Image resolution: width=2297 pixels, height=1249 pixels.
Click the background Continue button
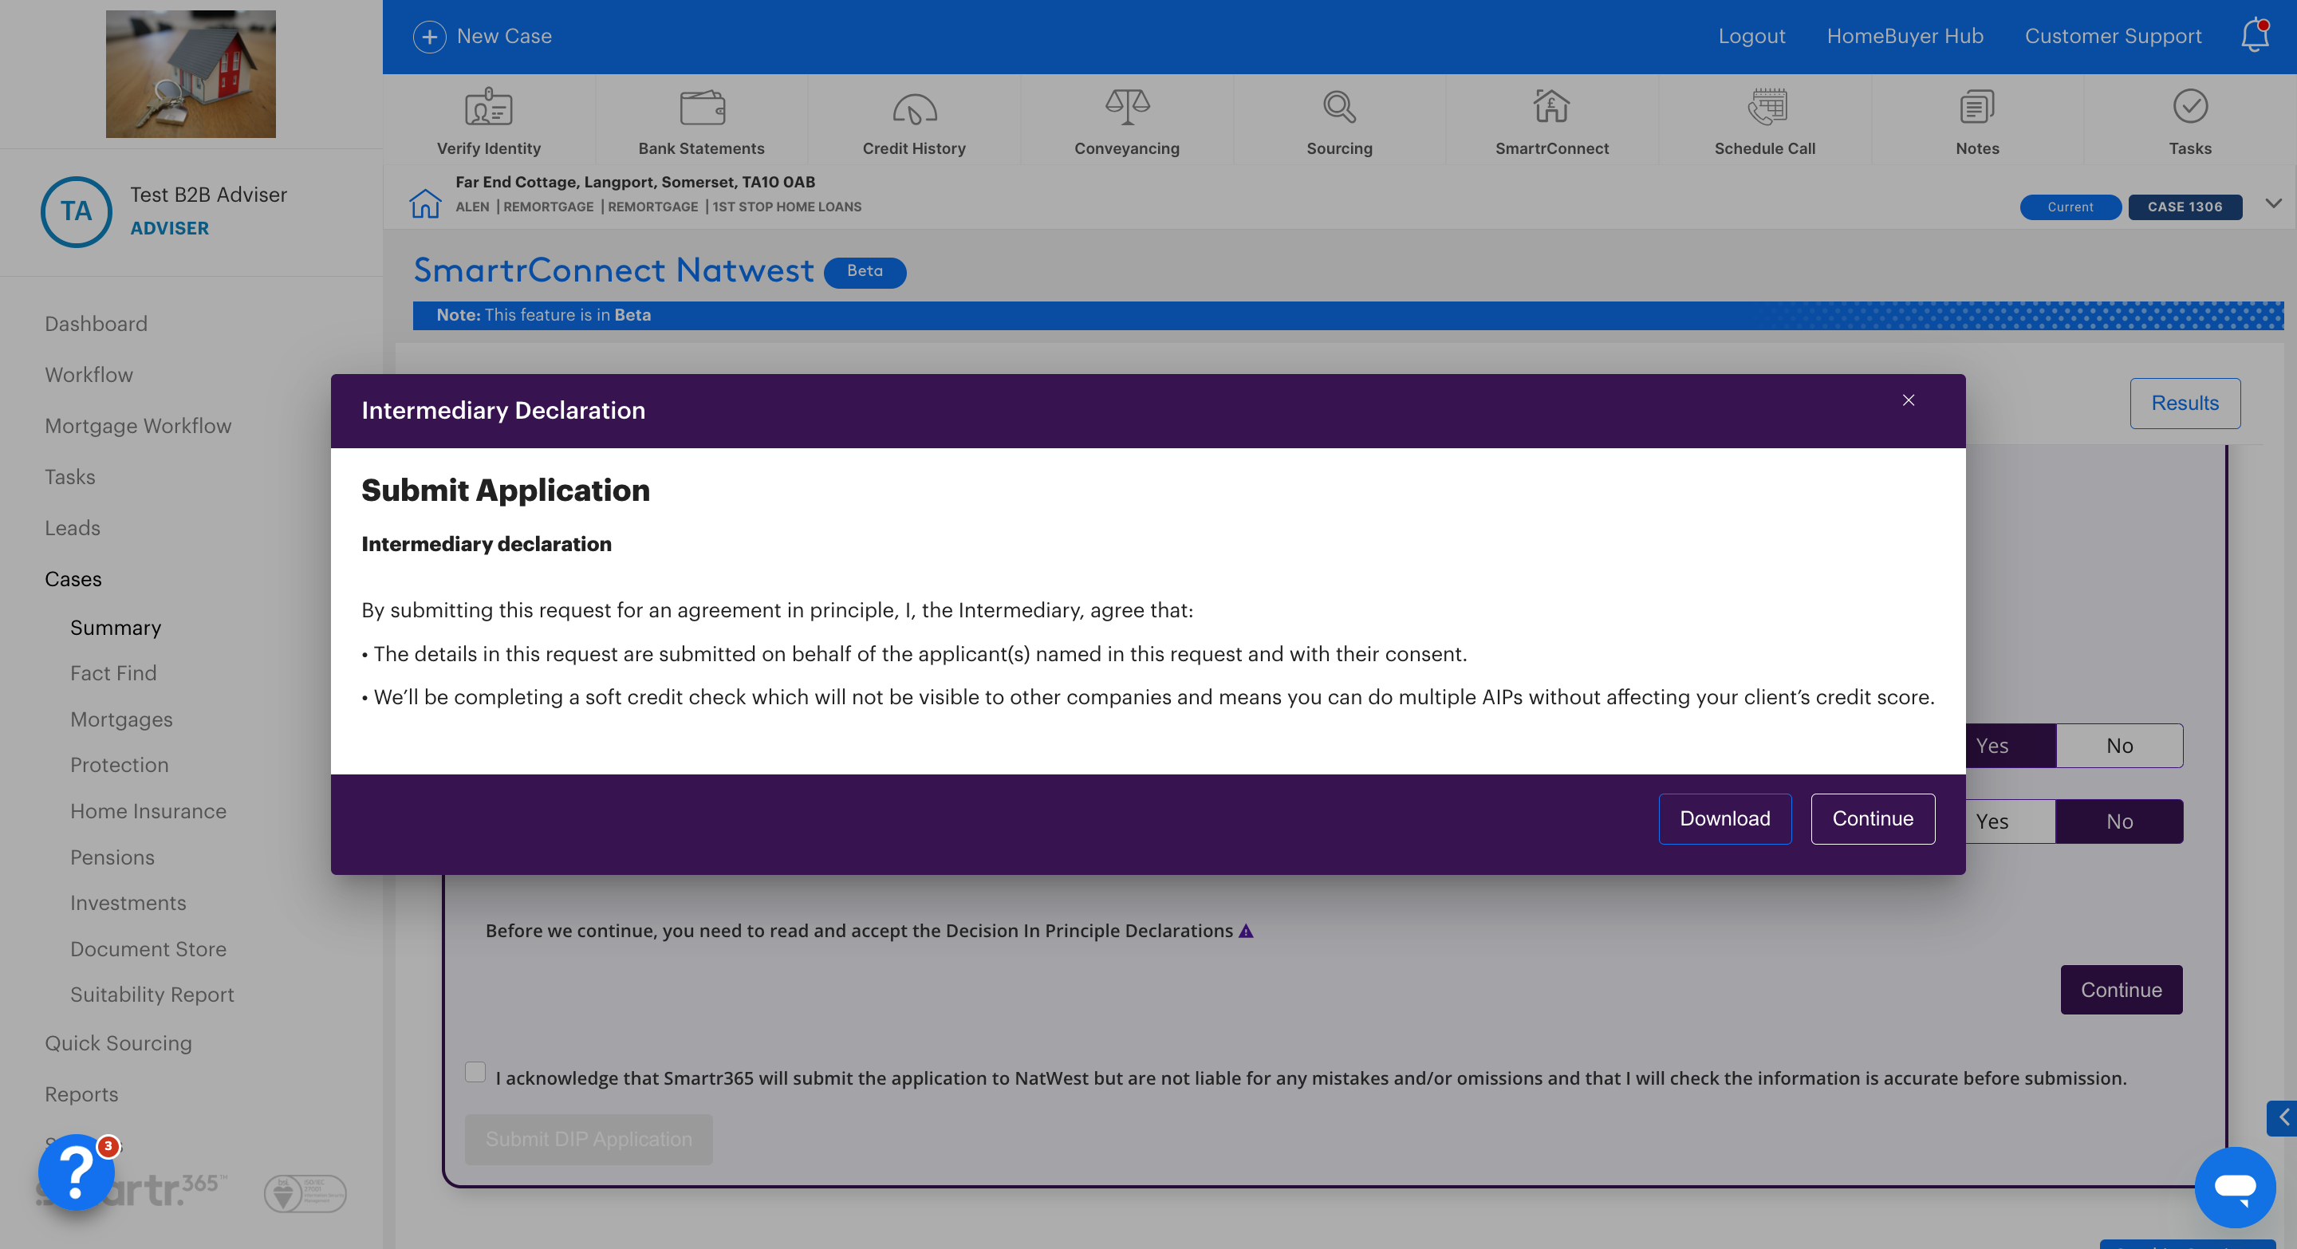click(x=2121, y=990)
